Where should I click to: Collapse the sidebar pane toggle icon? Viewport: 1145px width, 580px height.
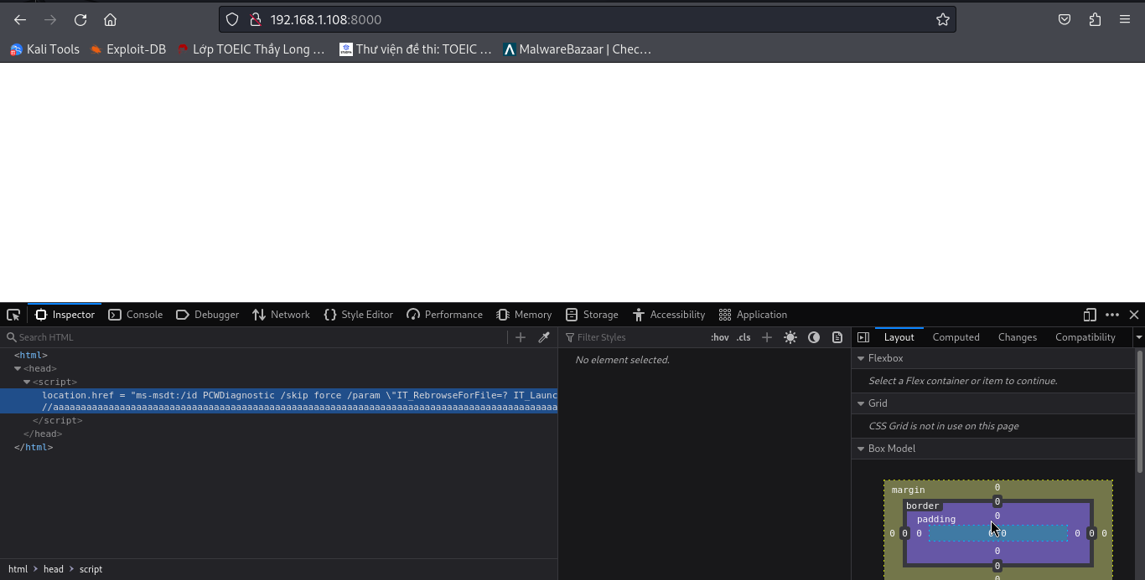coord(863,337)
